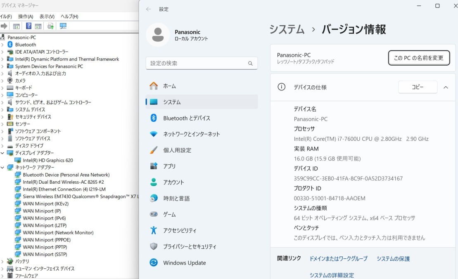This screenshot has width=458, height=279.
Task: Click the コピー button for device specs
Action: 418,87
